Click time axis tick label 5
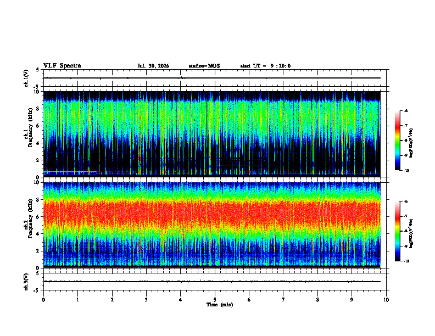Image resolution: width=435 pixels, height=336 pixels. click(x=215, y=300)
